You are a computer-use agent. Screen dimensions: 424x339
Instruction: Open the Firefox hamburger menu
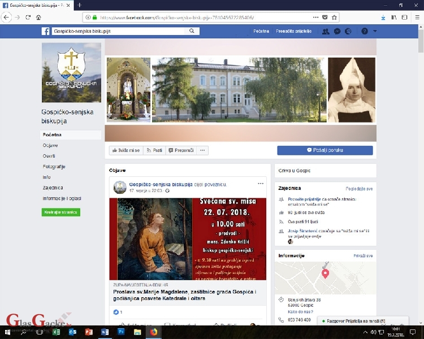tap(417, 18)
